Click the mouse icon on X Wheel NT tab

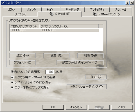(x=51, y=14)
